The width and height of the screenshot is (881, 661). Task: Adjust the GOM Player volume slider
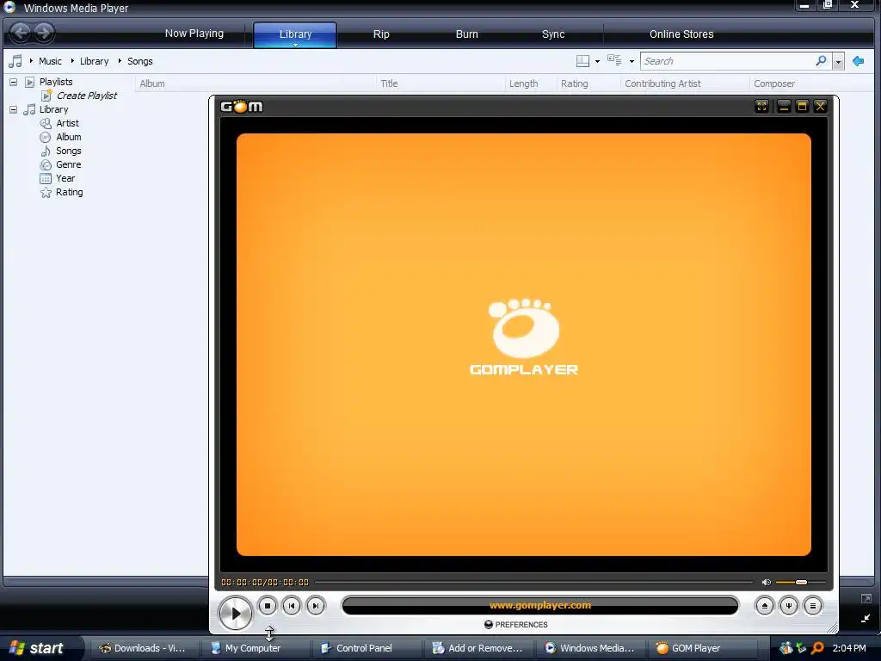(x=800, y=583)
